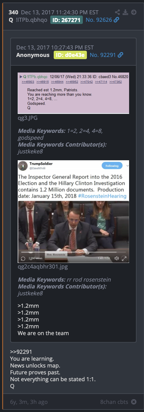
Task: Click the >>92291 reply reference
Action: (21, 352)
